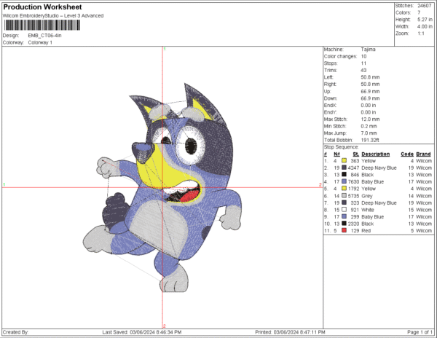Select the stitches count 24607
The width and height of the screenshot is (437, 338).
(x=424, y=6)
